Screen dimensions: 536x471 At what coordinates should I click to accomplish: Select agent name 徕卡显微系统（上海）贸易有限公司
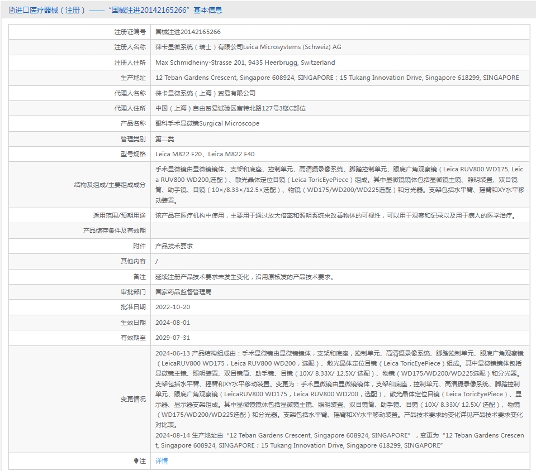coord(206,93)
